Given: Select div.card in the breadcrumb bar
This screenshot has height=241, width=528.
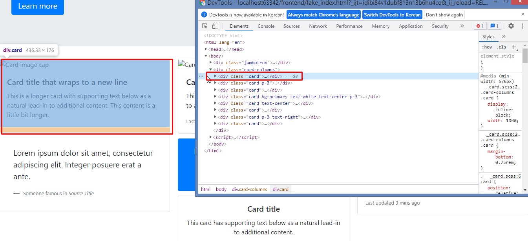Looking at the screenshot, I should (281, 189).
